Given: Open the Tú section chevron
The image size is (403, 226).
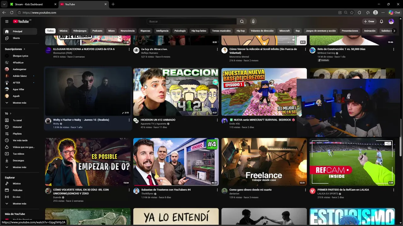Looking at the screenshot, I should (10, 114).
